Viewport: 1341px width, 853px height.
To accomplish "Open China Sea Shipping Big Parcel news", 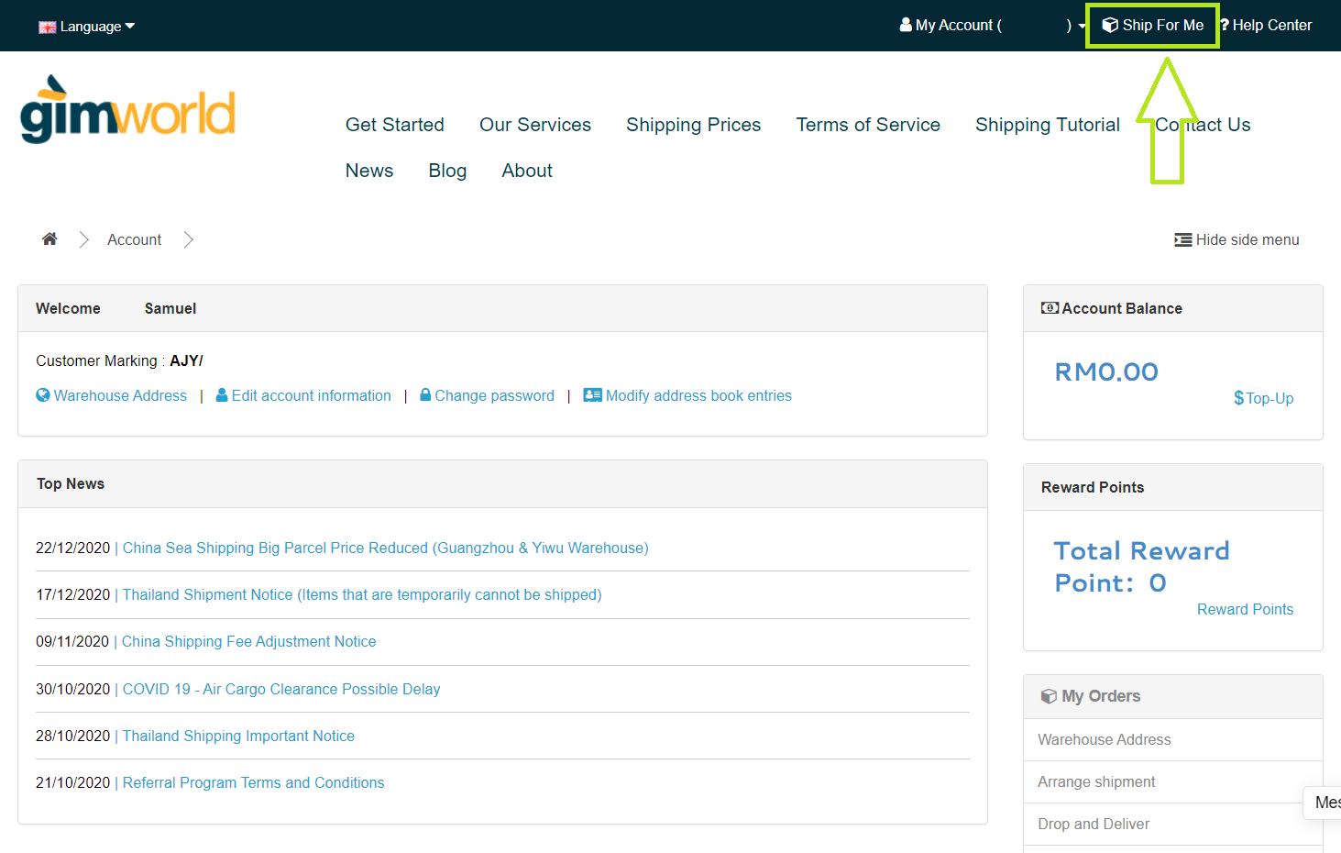I will pos(386,548).
